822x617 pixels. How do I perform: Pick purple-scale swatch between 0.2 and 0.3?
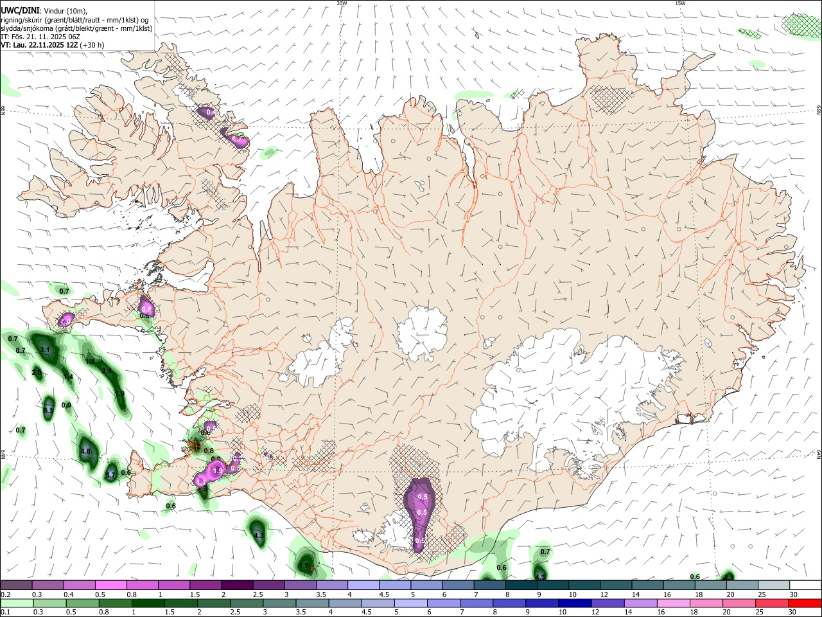[16, 585]
